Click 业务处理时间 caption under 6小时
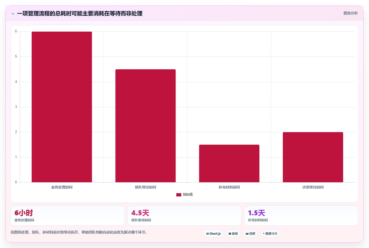 [24, 220]
